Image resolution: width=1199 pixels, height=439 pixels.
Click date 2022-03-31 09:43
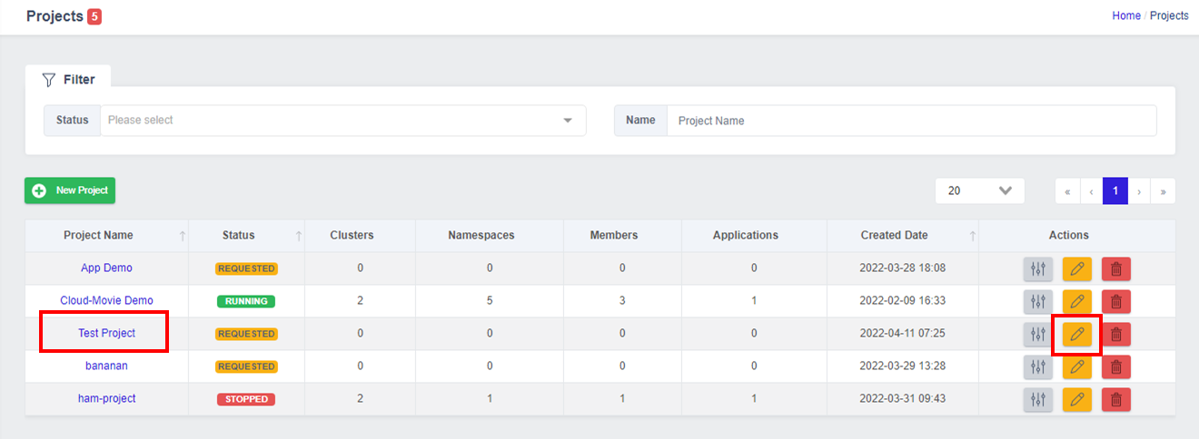[903, 399]
